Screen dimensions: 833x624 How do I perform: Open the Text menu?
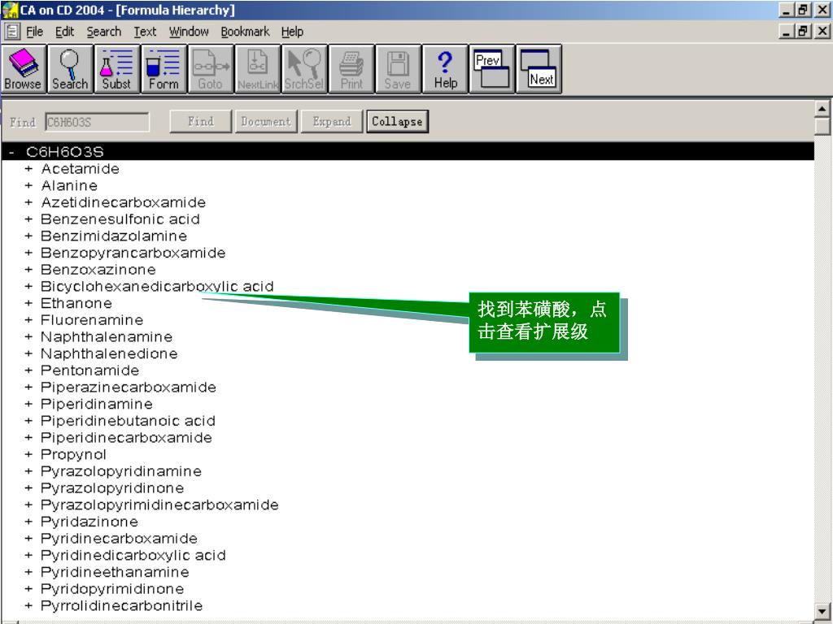coord(145,32)
